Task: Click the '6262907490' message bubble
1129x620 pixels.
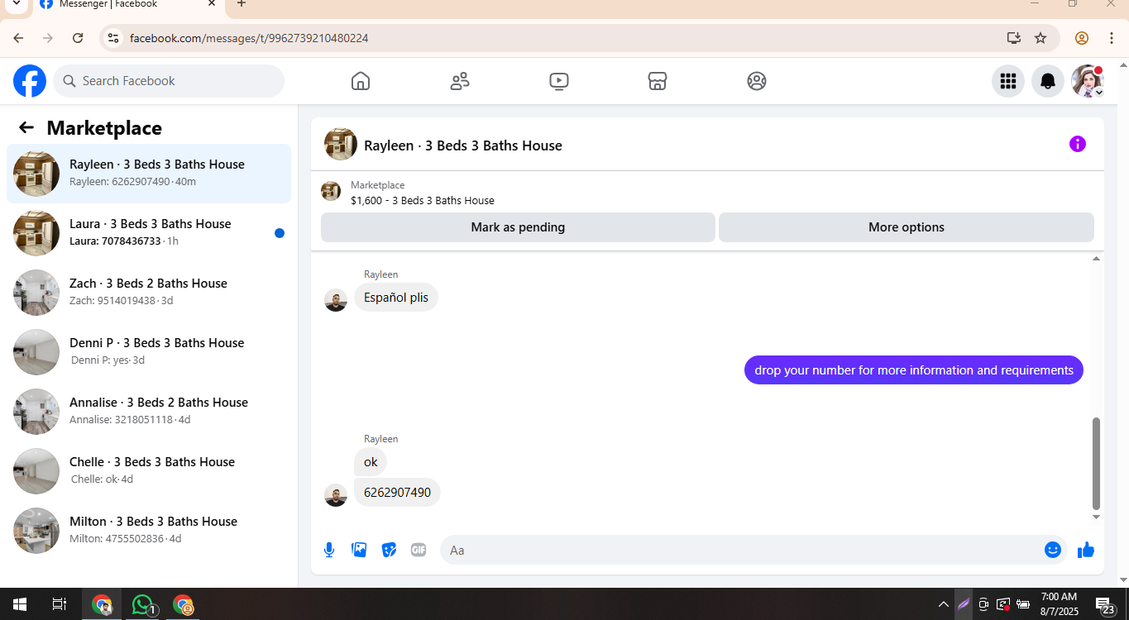Action: pyautogui.click(x=397, y=493)
